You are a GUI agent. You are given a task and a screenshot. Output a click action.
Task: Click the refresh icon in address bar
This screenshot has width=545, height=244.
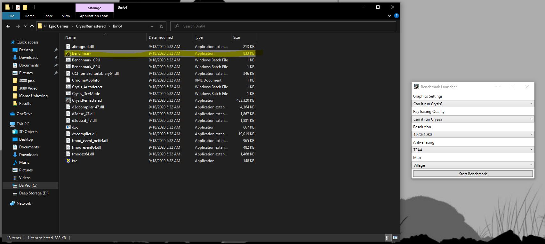point(162,26)
